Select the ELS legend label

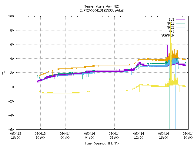(171, 19)
